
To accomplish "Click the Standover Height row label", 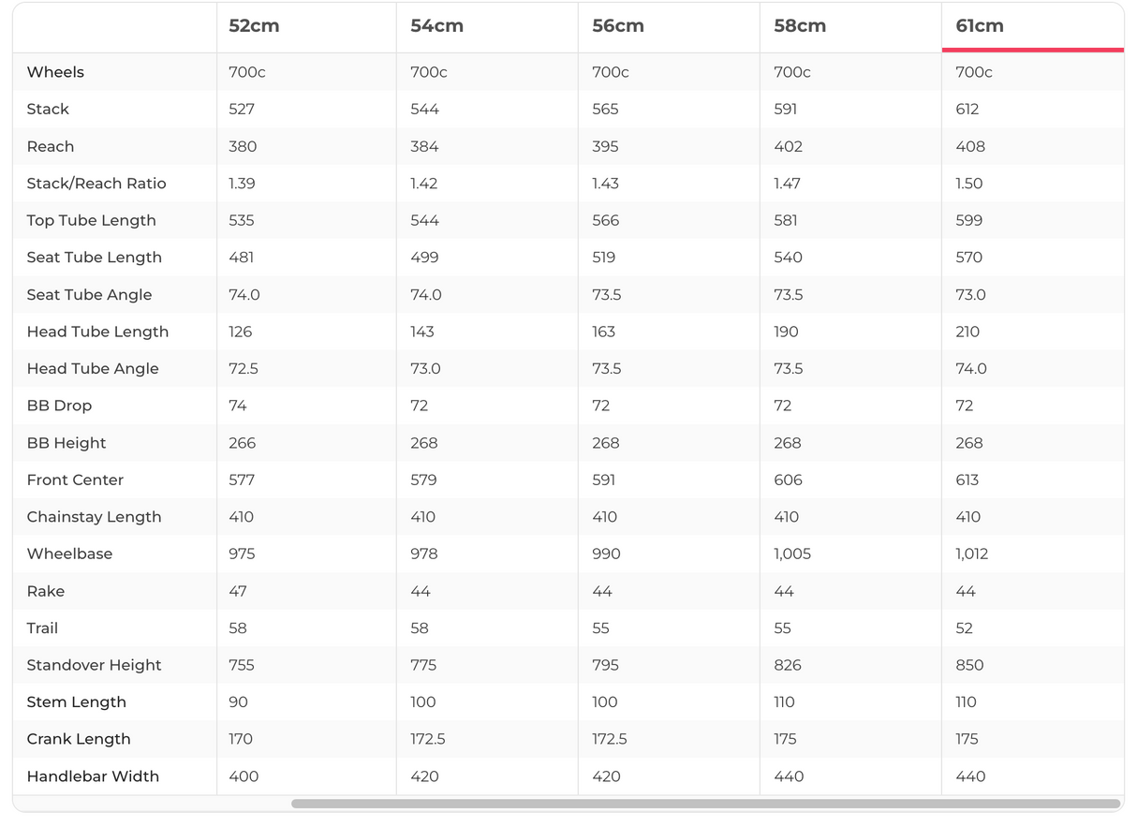I will pyautogui.click(x=94, y=665).
